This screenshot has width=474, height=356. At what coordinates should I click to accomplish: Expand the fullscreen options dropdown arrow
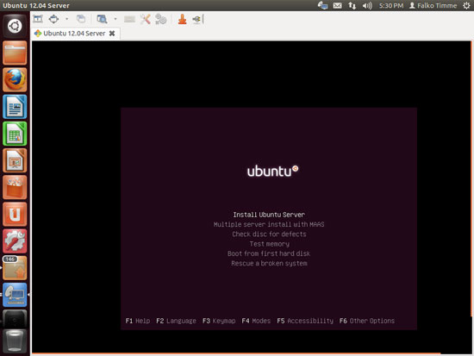click(x=67, y=19)
